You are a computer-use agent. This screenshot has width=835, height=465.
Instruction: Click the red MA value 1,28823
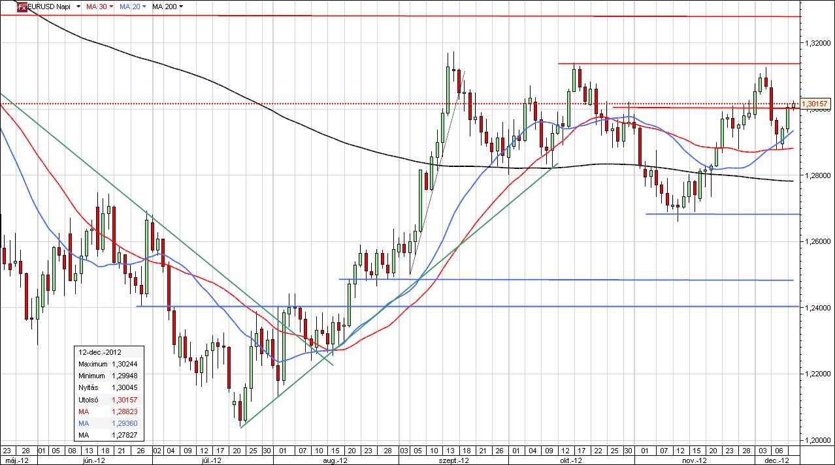click(125, 412)
